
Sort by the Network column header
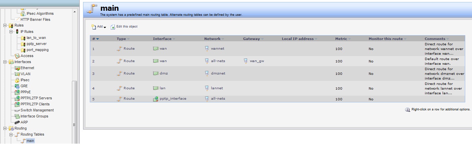214,39
